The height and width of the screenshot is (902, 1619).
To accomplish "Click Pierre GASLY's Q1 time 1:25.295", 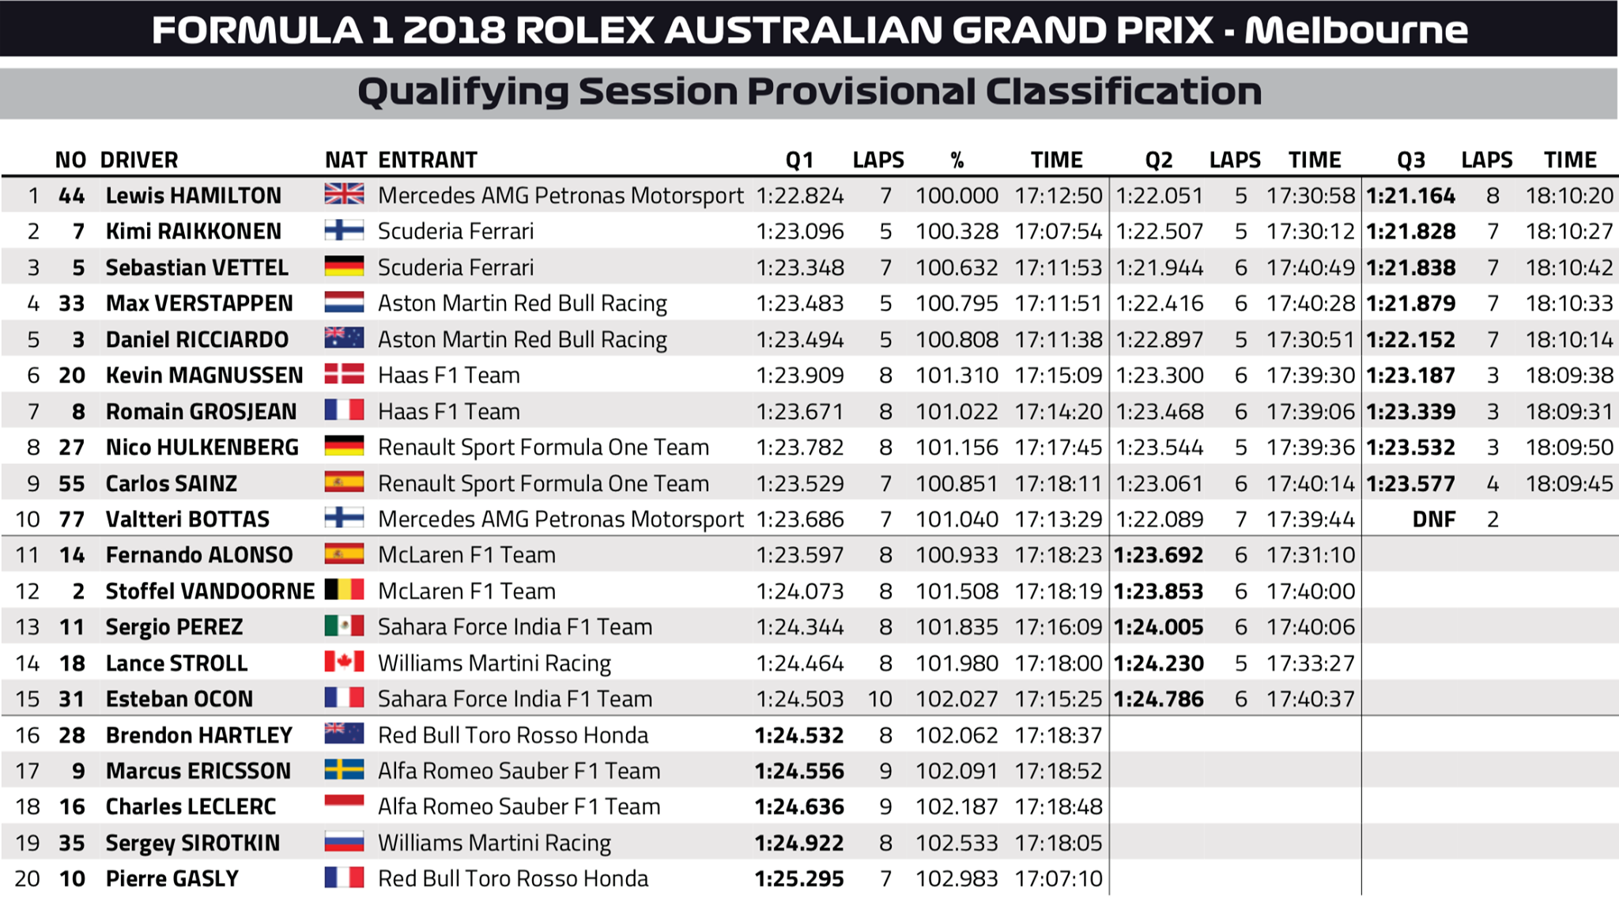I will [799, 878].
